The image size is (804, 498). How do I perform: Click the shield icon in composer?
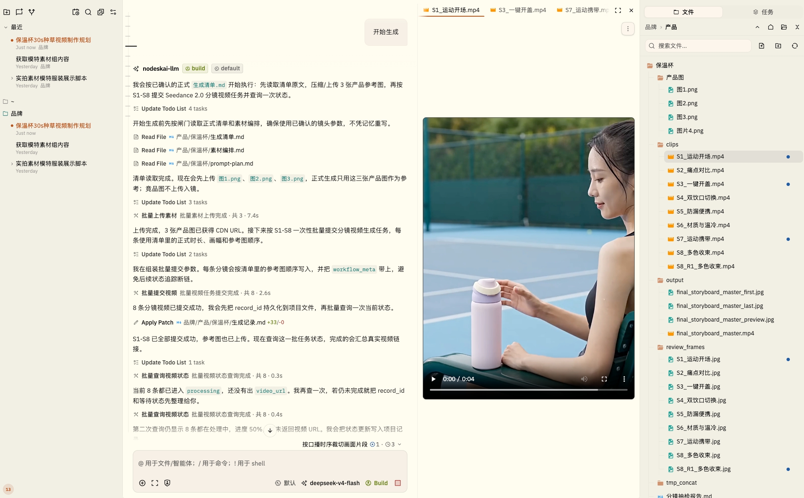[167, 483]
